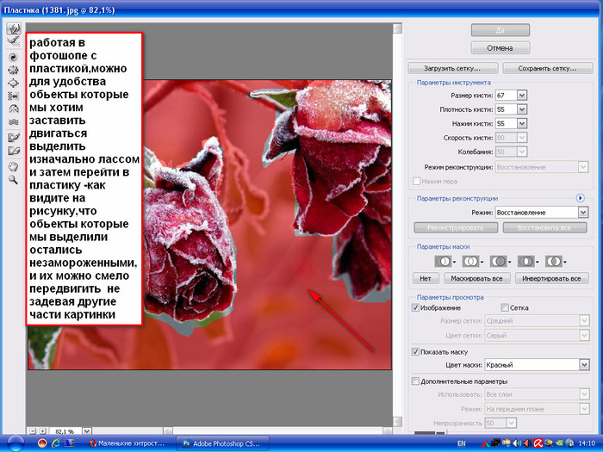
Task: Select the Twirl Clockwise tool
Action: [x=13, y=55]
